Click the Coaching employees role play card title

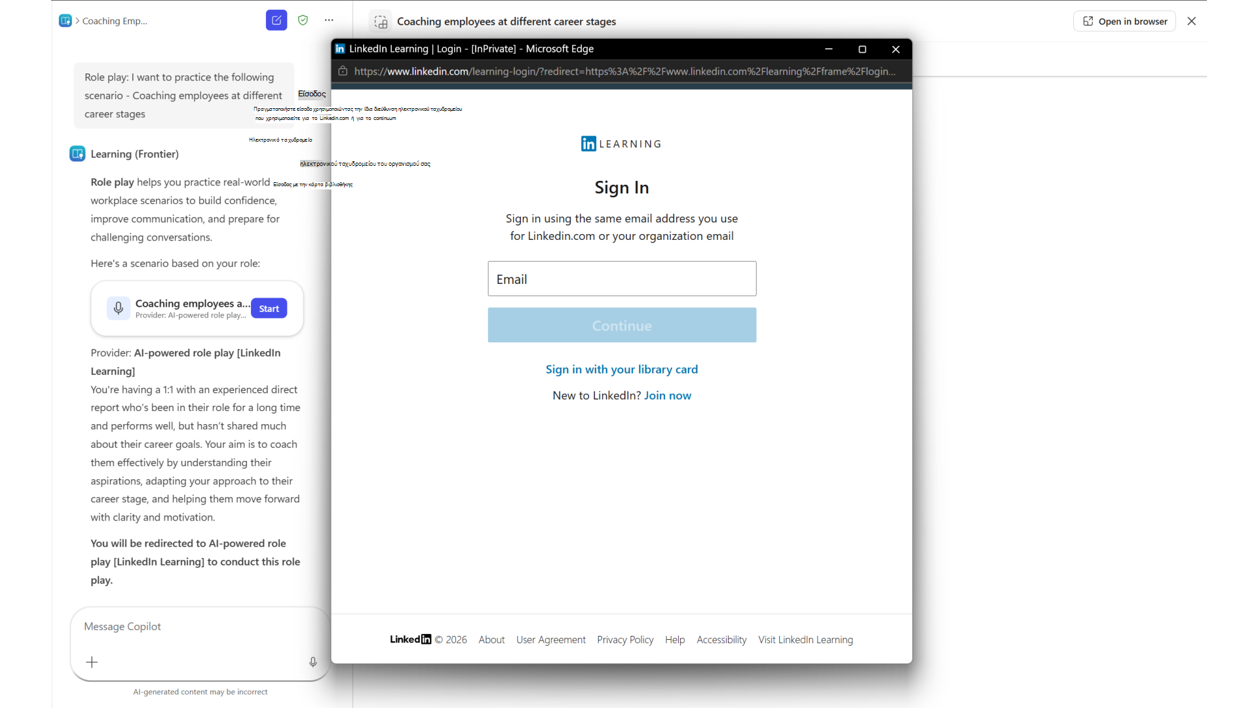tap(193, 304)
